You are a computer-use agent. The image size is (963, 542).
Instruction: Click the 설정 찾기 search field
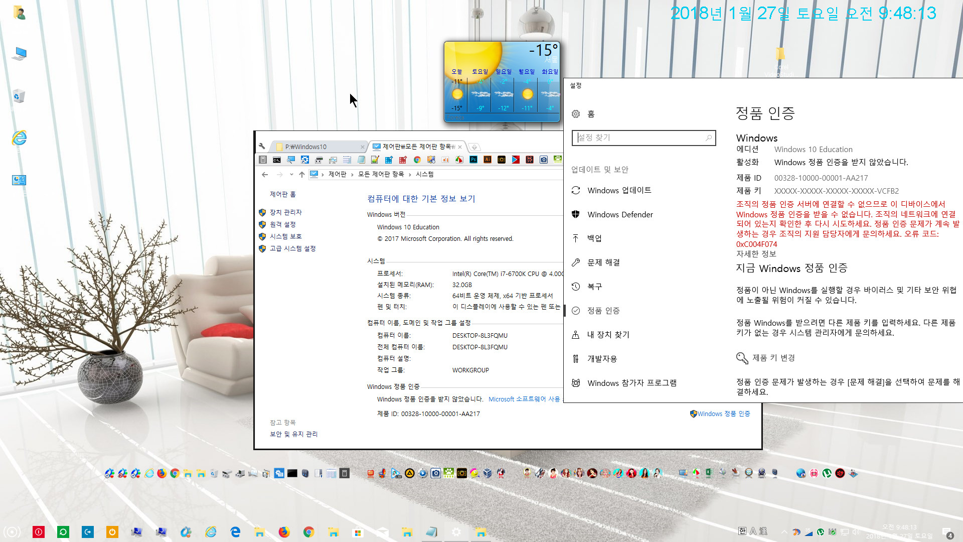[644, 138]
